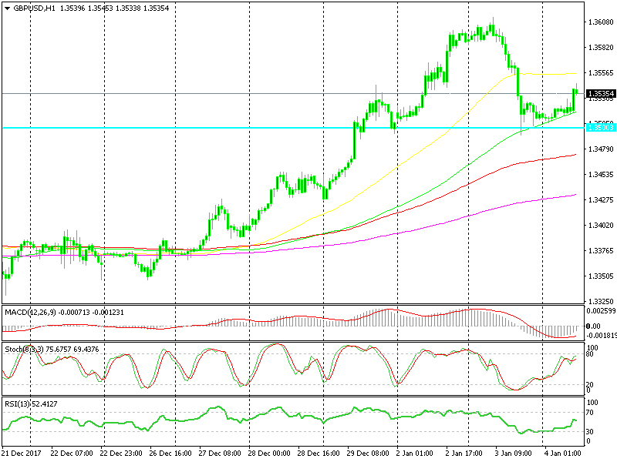Image resolution: width=617 pixels, height=462 pixels.
Task: Click the RSI scale level 30
Action: pos(590,431)
